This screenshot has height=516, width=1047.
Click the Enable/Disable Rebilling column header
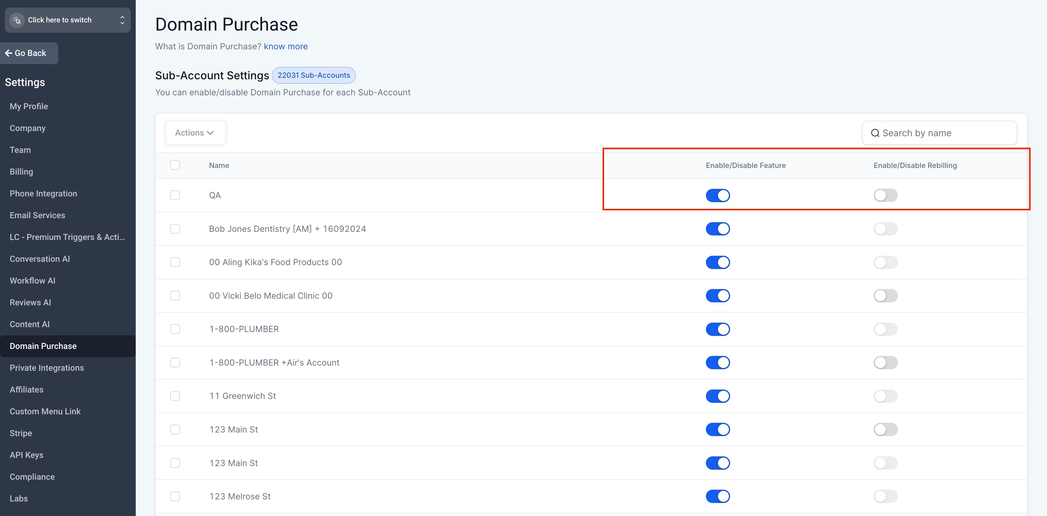(915, 165)
